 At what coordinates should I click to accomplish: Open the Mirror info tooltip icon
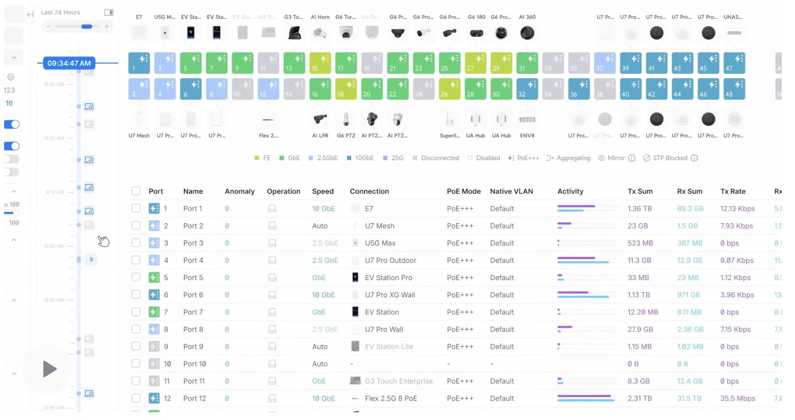[632, 158]
